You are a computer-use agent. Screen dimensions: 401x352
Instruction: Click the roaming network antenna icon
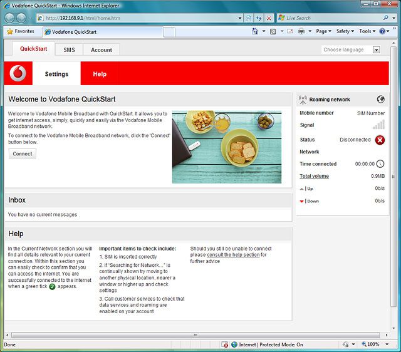(x=303, y=99)
